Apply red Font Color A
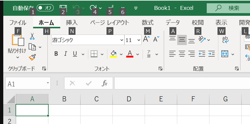 point(130,54)
